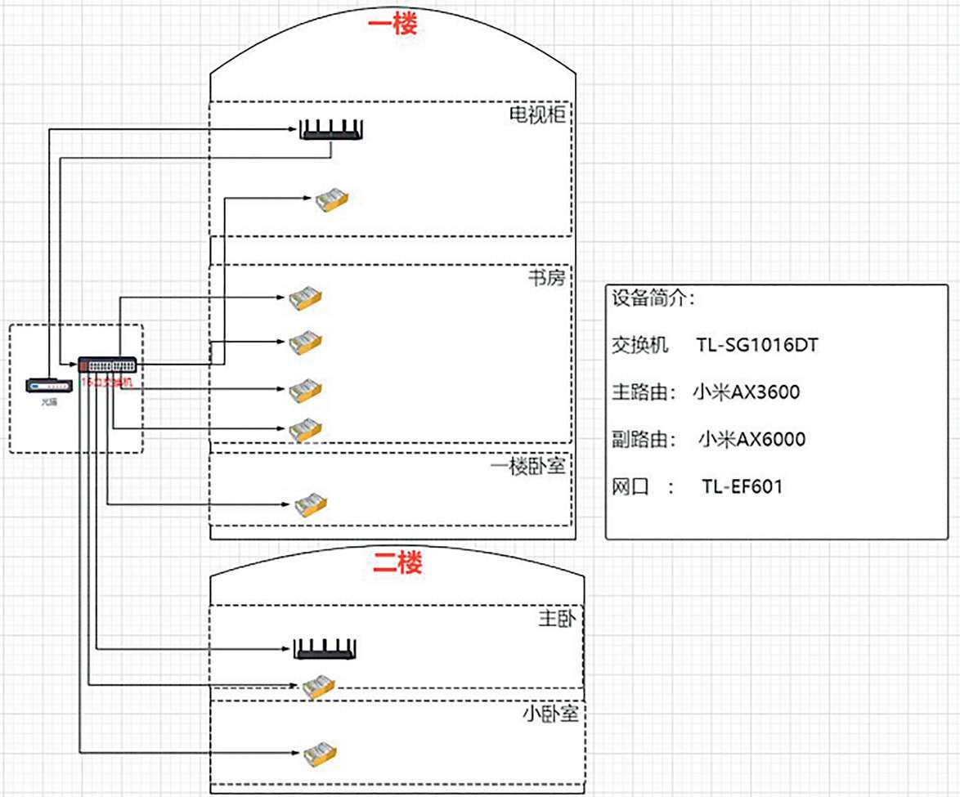Viewport: 960px width, 797px height.
Task: Select the network port in 小卧室
Action: tap(320, 752)
